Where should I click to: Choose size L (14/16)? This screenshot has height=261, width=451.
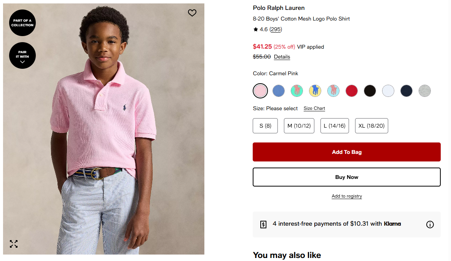point(335,126)
